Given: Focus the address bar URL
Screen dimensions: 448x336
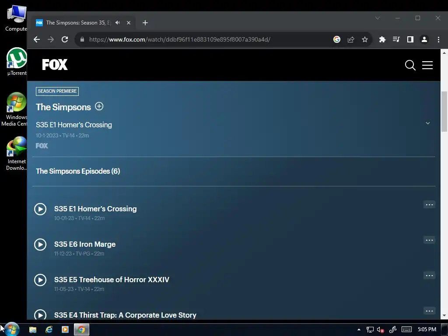Looking at the screenshot, I should 180,39.
